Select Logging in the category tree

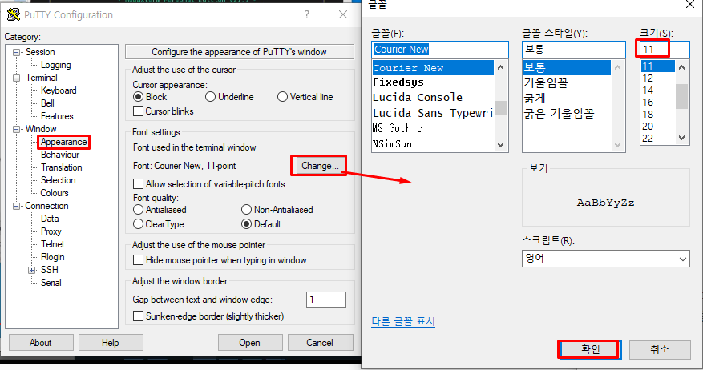[x=55, y=65]
